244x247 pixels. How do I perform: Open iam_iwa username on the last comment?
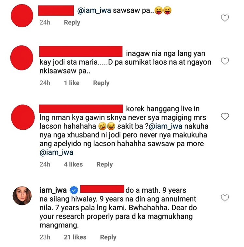click(x=53, y=190)
